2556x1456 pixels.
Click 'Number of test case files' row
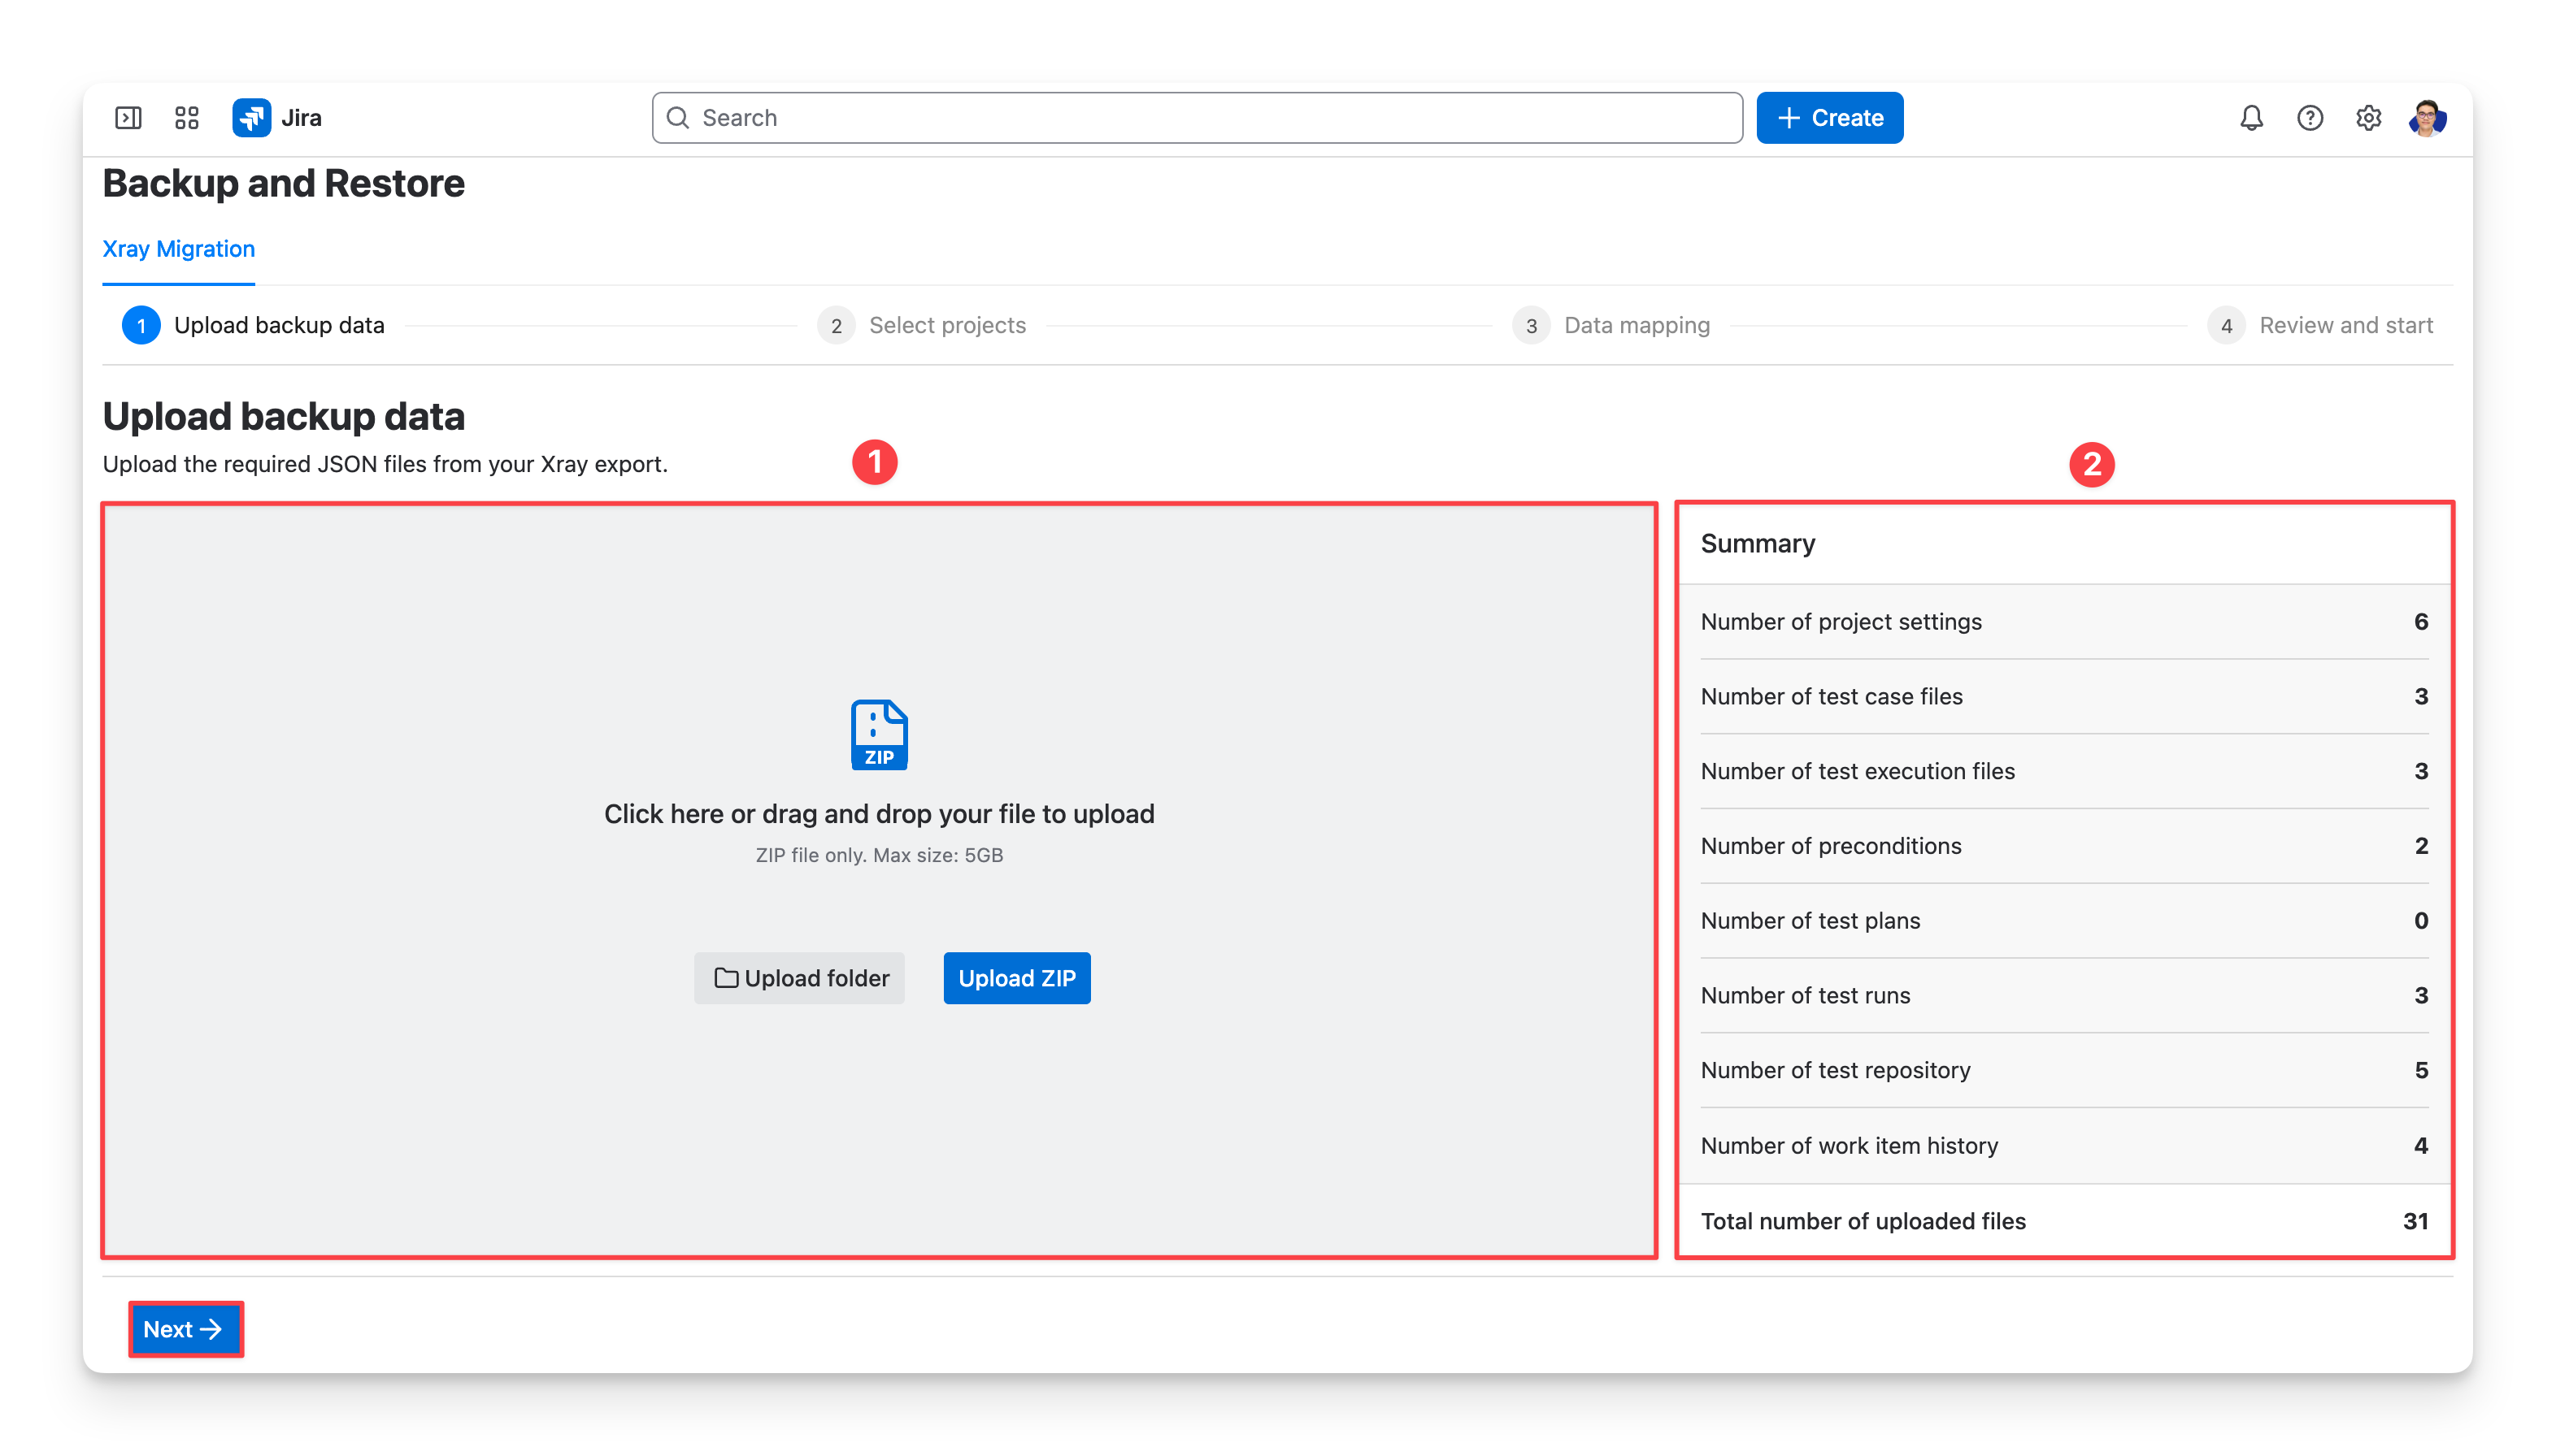pyautogui.click(x=2064, y=697)
